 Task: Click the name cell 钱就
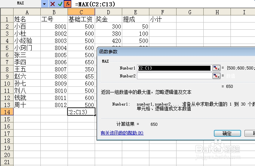27,98
